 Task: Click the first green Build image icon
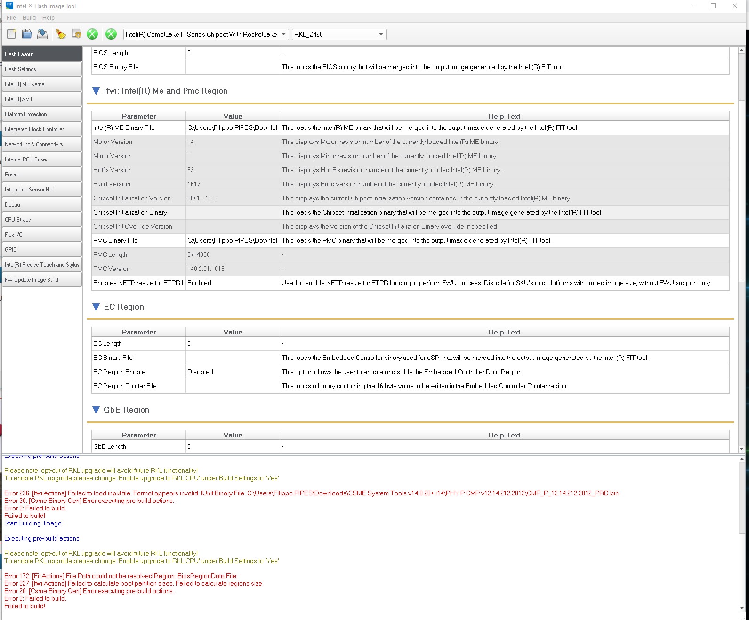click(x=92, y=34)
